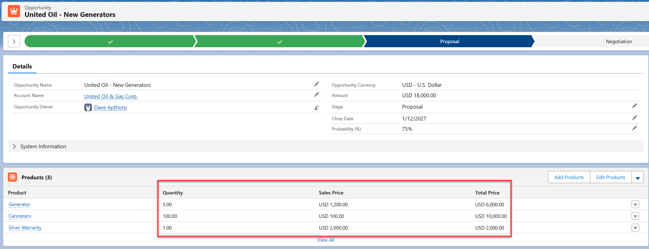Open United Oil & Gas Corp. account link
Image resolution: width=649 pixels, height=249 pixels.
(111, 96)
